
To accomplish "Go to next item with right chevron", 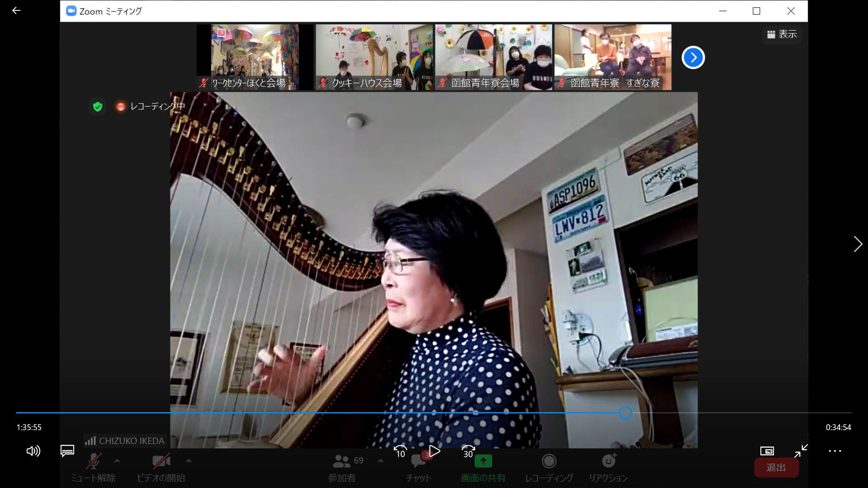I will pos(858,244).
